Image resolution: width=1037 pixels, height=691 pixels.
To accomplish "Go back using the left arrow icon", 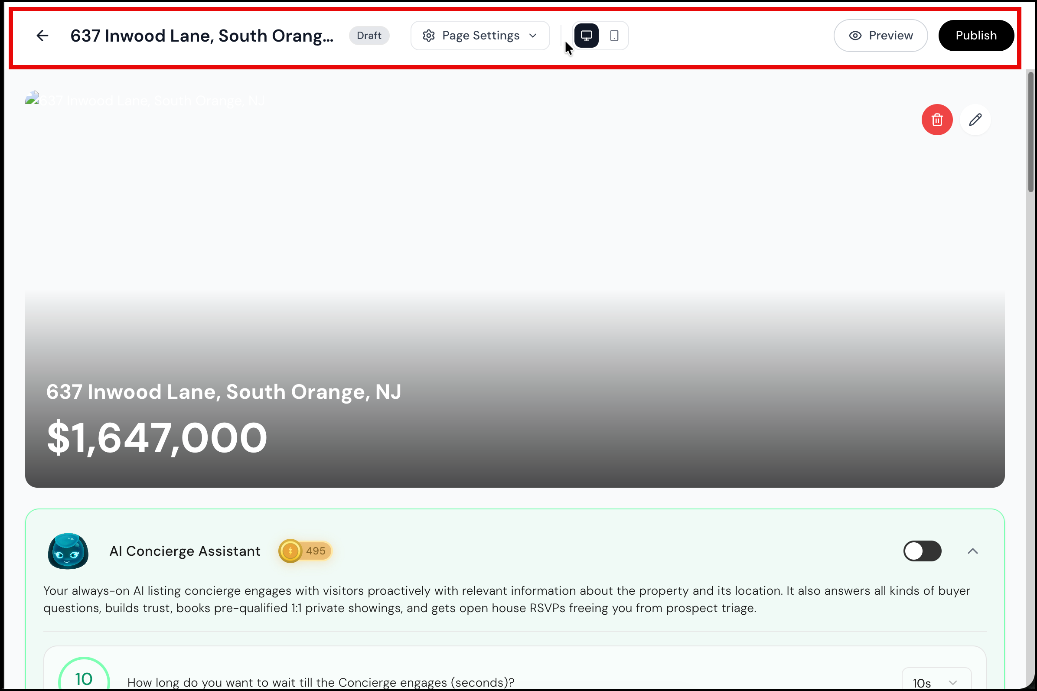I will (x=42, y=35).
